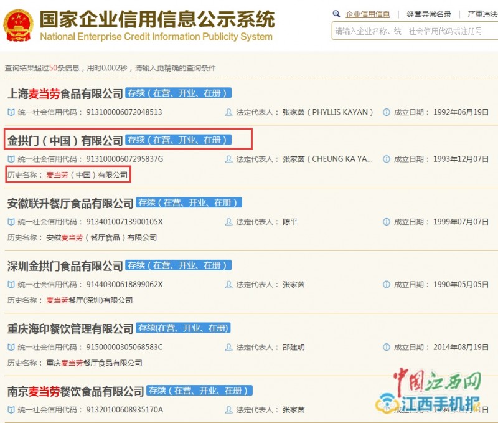Screen dimensions: 498x423
Task: Switch to the 经营异常名录 tab
Action: click(429, 14)
